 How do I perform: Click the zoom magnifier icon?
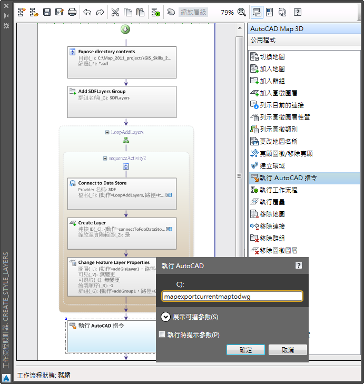pyautogui.click(x=241, y=12)
